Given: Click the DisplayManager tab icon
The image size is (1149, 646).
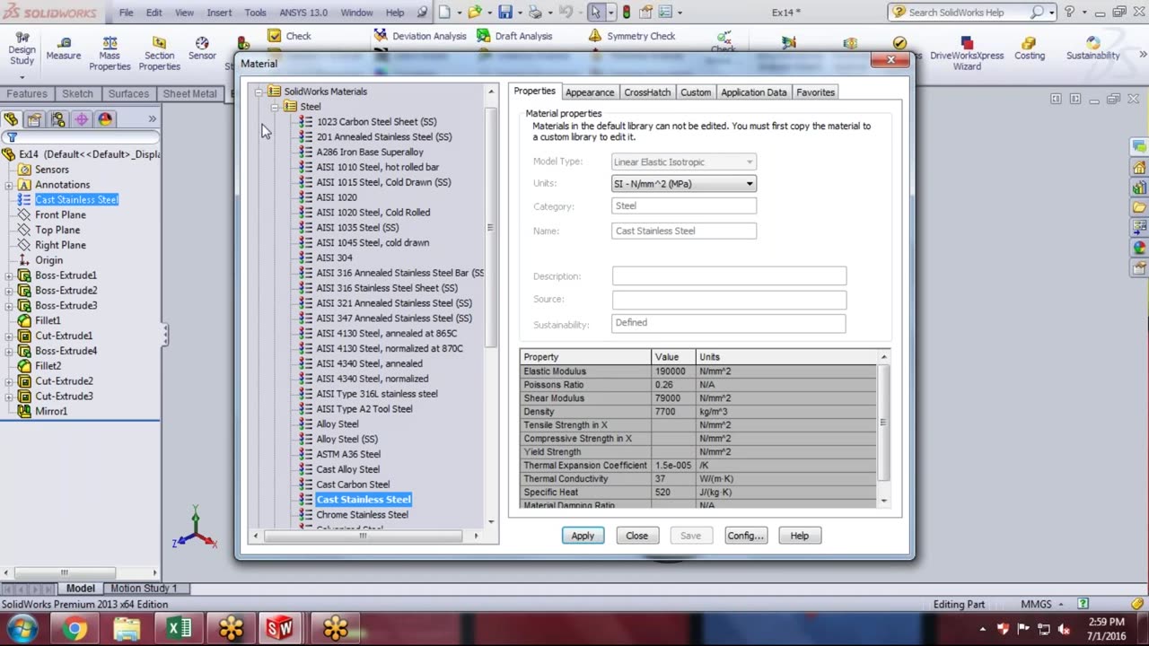Looking at the screenshot, I should [105, 119].
